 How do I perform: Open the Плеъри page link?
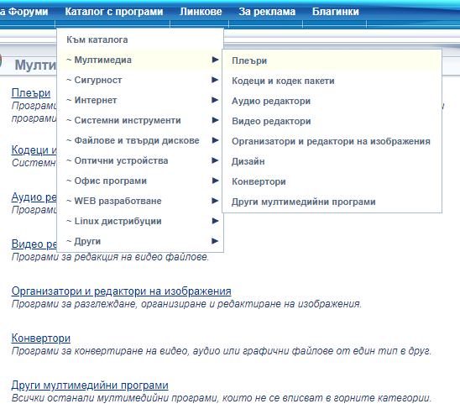coord(31,93)
